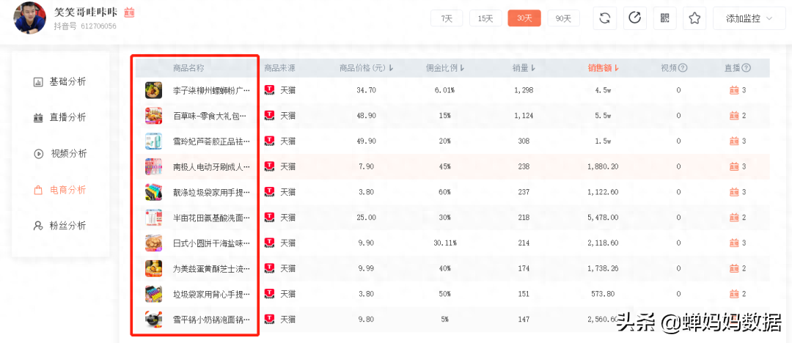Click Tmall icon in 雪玲妃 row

point(270,141)
